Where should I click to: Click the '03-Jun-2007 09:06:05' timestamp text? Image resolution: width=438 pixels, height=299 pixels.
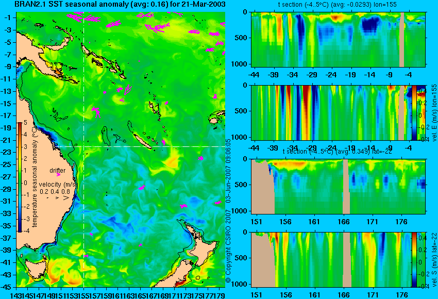[x=228, y=171]
